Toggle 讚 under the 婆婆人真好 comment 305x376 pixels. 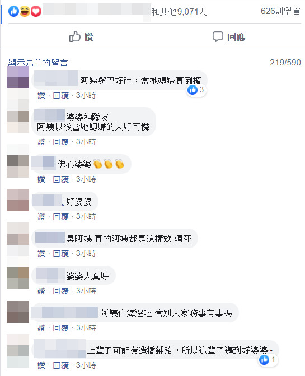41,291
